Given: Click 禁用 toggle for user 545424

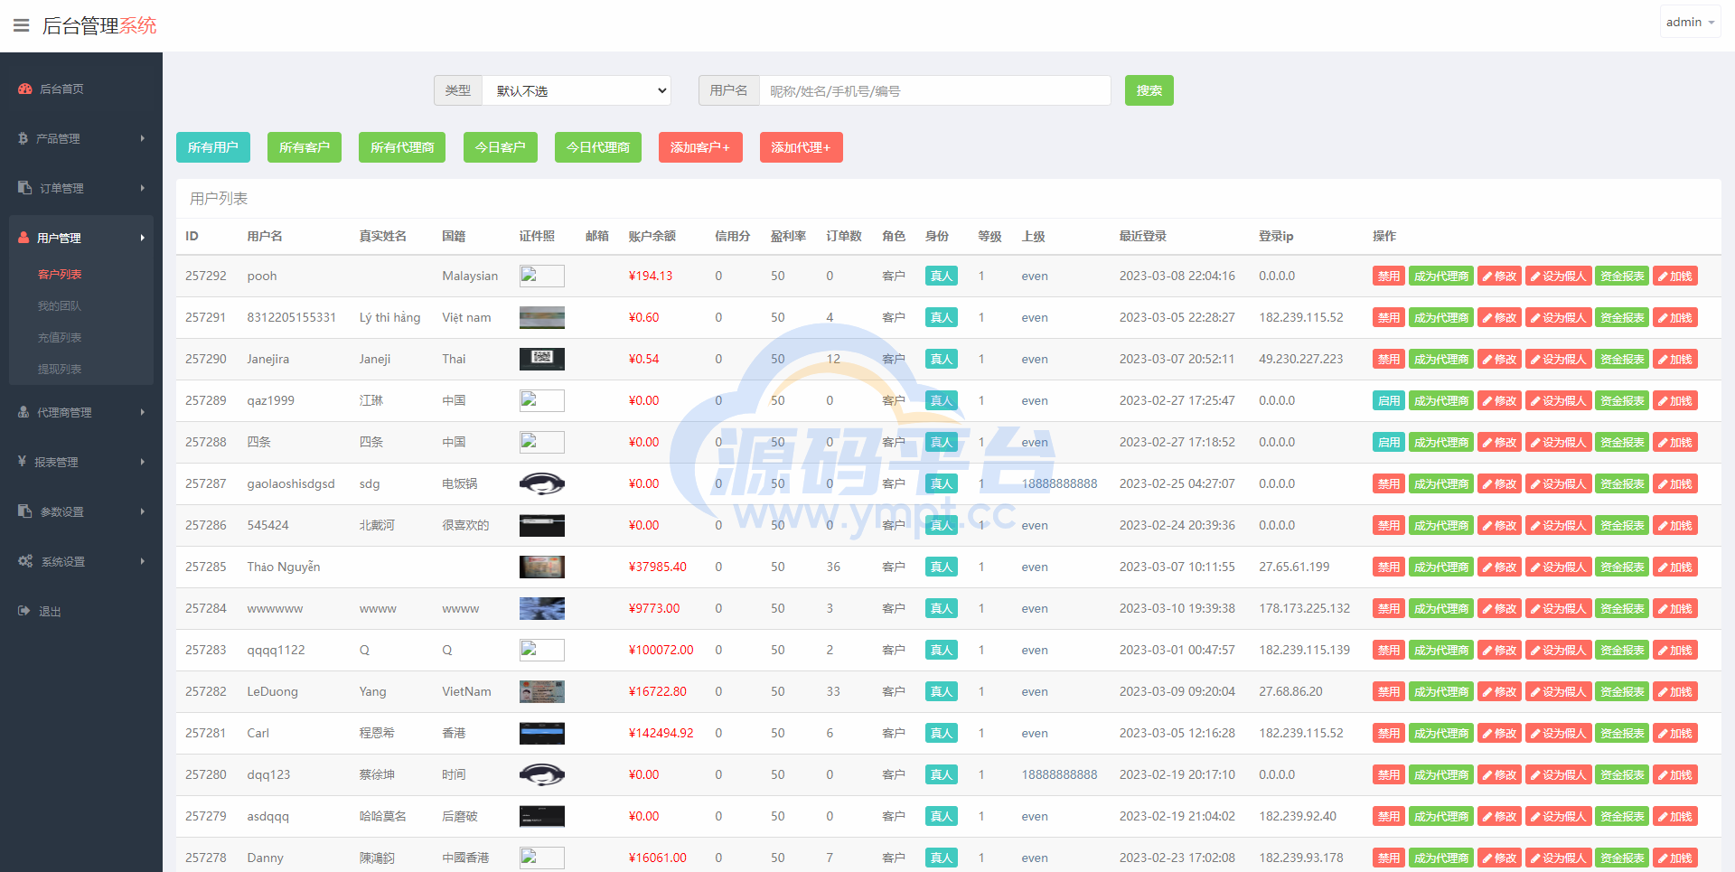Looking at the screenshot, I should tap(1389, 525).
